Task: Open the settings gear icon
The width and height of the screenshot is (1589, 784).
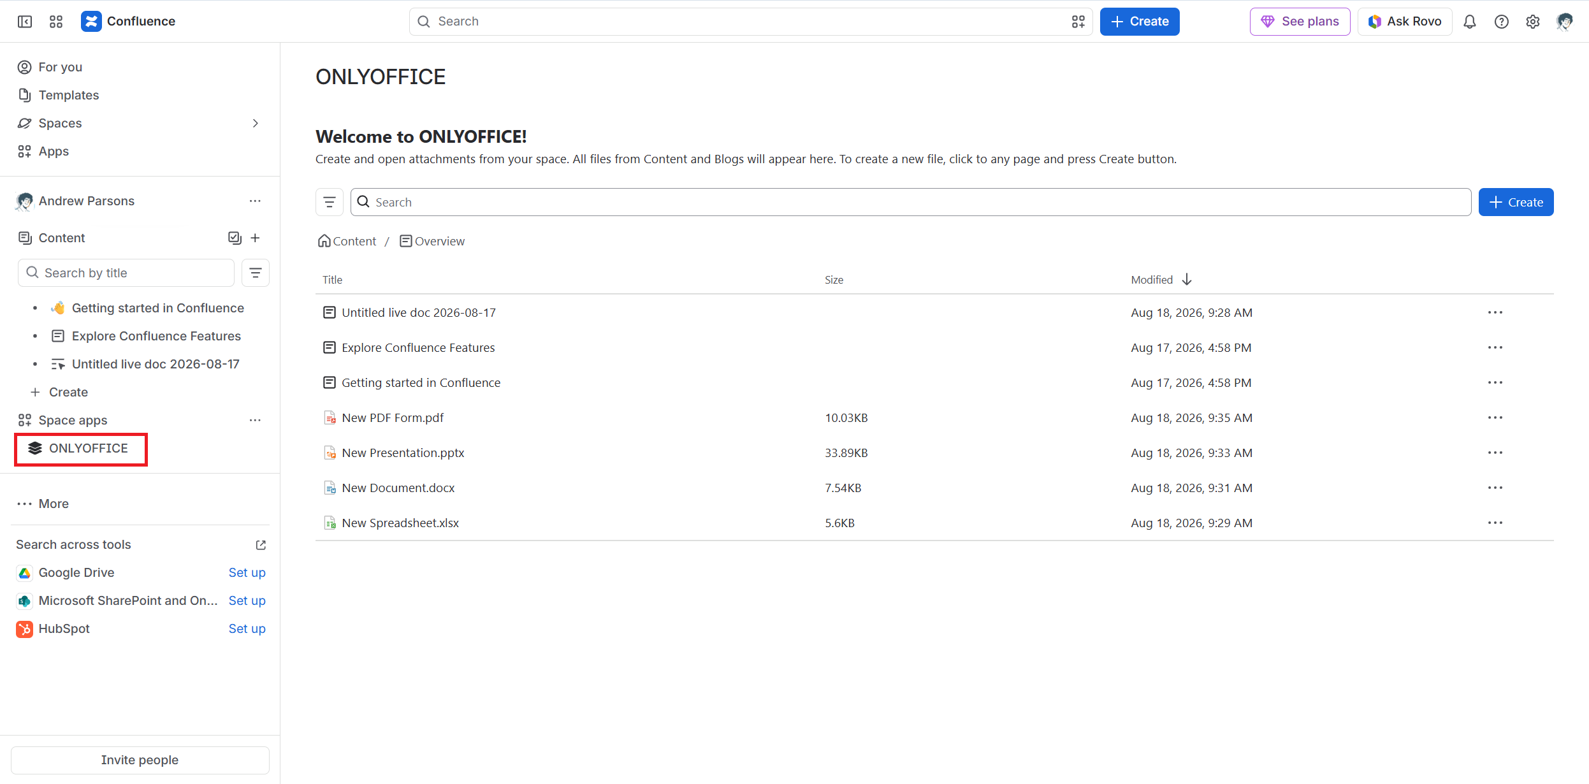Action: click(x=1533, y=22)
